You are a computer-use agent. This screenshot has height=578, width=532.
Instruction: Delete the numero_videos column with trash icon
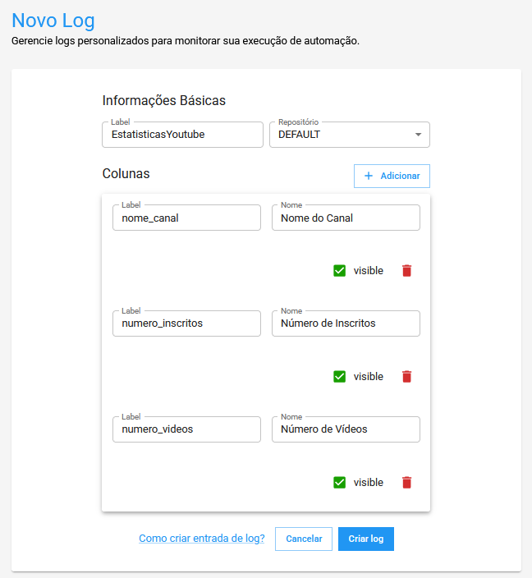406,483
